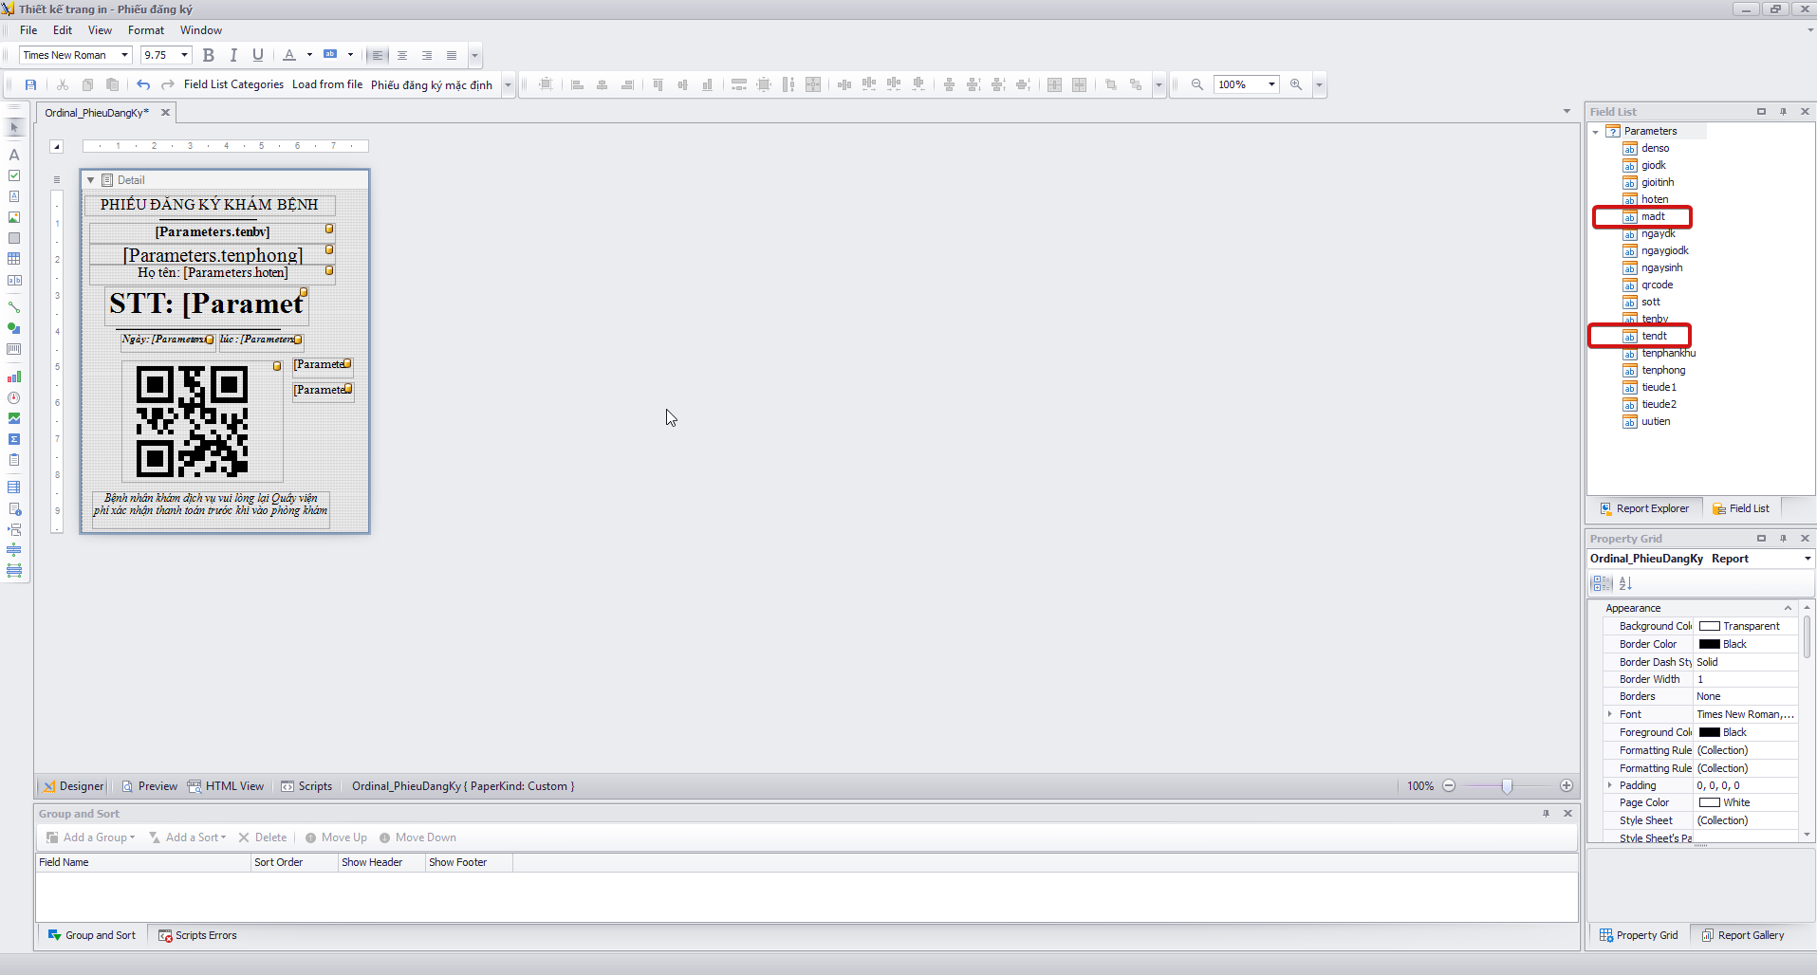This screenshot has height=975, width=1817.
Task: Click Add a Group button
Action: [x=91, y=837]
